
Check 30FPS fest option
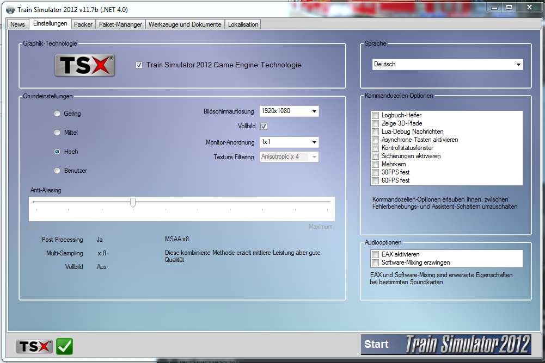click(375, 172)
